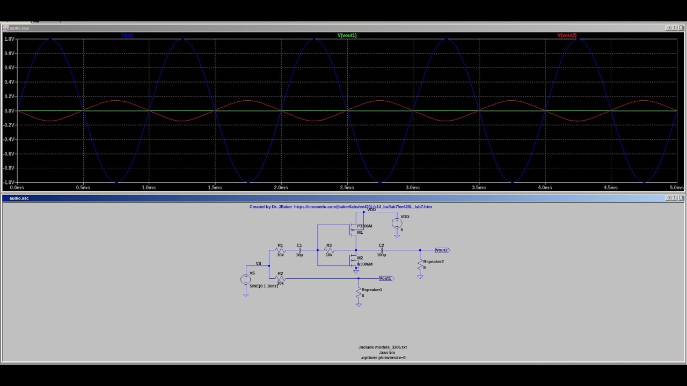The image size is (687, 386).
Task: Close the audio.asc schematic window
Action: tap(682, 198)
